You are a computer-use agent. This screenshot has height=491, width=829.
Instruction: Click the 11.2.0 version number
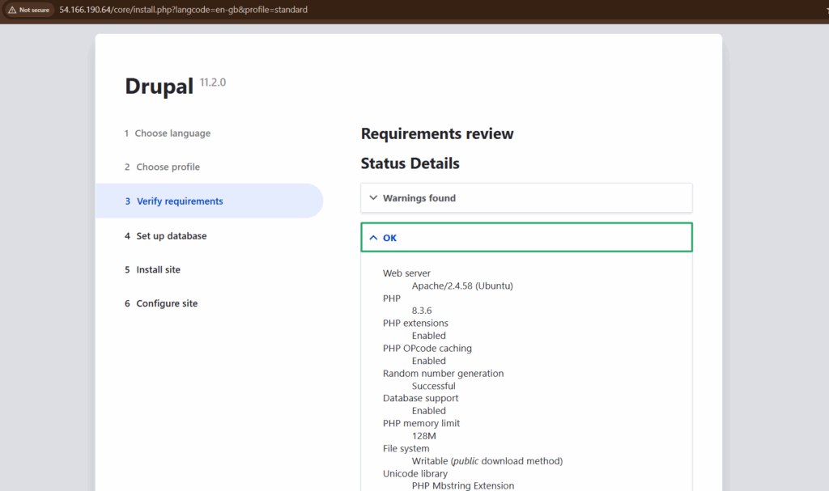(x=213, y=83)
